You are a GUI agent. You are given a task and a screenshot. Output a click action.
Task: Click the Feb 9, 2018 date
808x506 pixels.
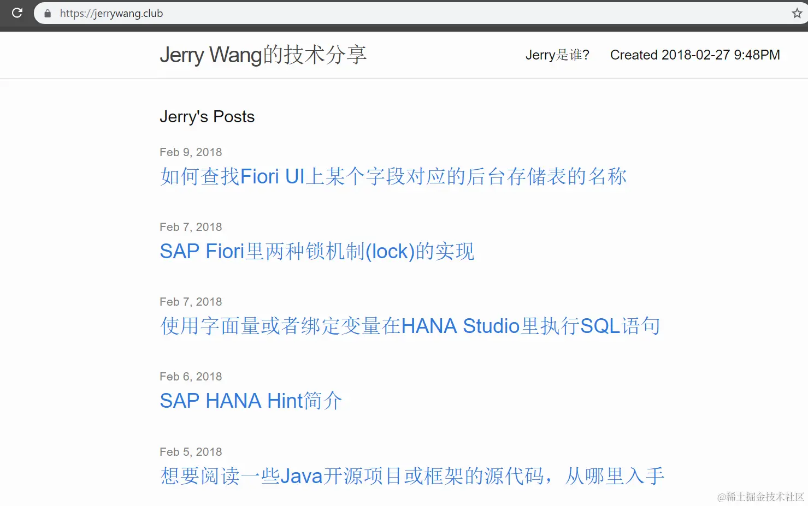191,152
